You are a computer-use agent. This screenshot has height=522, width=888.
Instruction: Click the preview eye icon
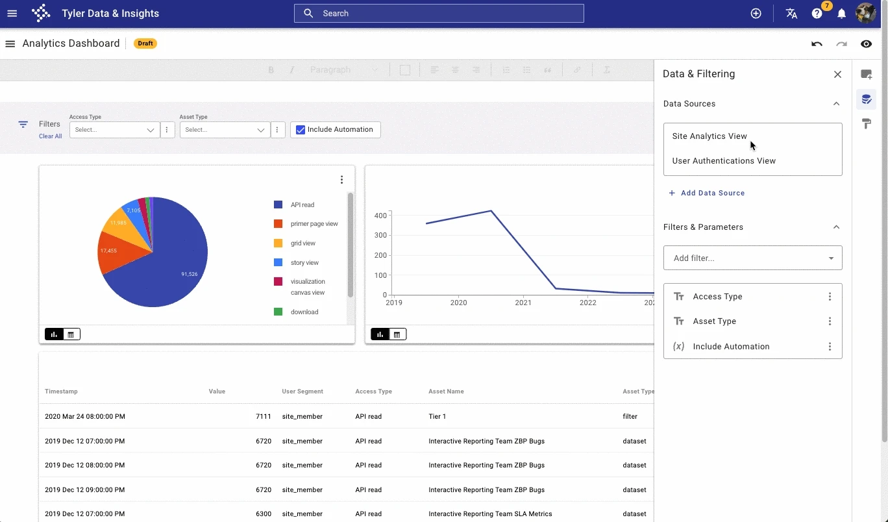866,44
